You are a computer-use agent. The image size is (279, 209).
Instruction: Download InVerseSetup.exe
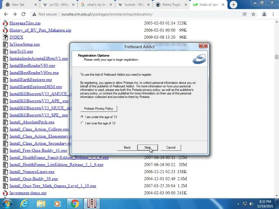coord(25,44)
